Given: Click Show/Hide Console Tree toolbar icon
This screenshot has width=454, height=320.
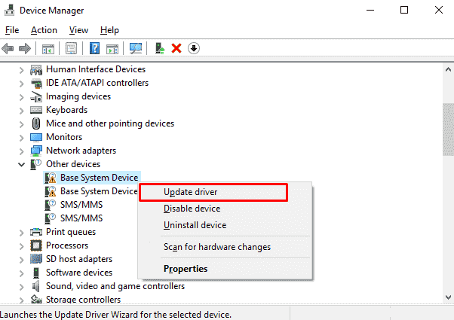Looking at the screenshot, I should coord(48,48).
